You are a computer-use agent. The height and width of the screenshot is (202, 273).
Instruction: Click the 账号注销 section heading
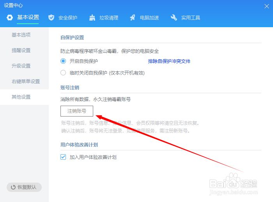pos(70,87)
